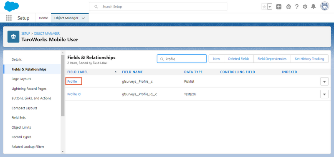
Task: Click the sidebar scrollbar down arrow
Action: point(63,151)
